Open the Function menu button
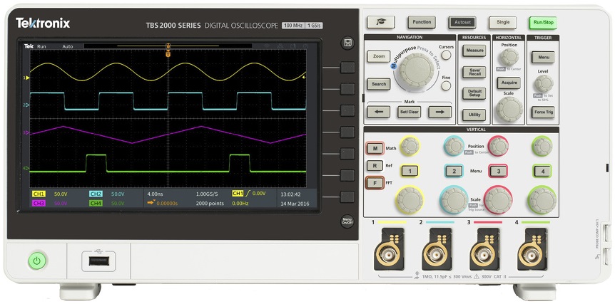 pyautogui.click(x=422, y=22)
